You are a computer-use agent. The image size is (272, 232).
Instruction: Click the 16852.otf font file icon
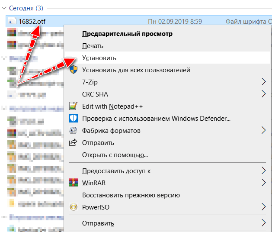[x=12, y=21]
